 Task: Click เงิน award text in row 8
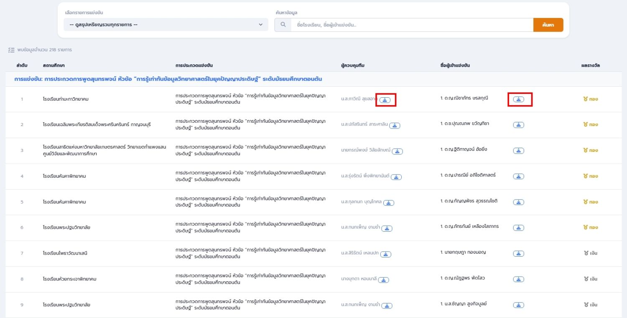click(x=594, y=279)
